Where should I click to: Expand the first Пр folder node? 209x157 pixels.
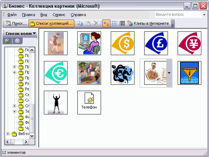[x=14, y=67]
